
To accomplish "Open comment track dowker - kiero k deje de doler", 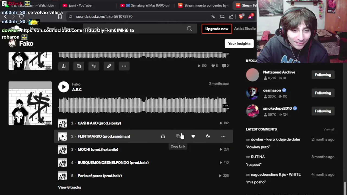I will tap(275, 139).
